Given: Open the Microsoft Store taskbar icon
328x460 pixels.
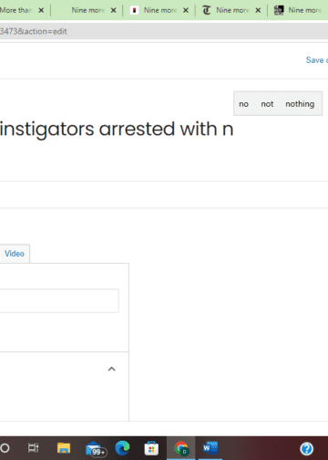Looking at the screenshot, I should point(151,448).
